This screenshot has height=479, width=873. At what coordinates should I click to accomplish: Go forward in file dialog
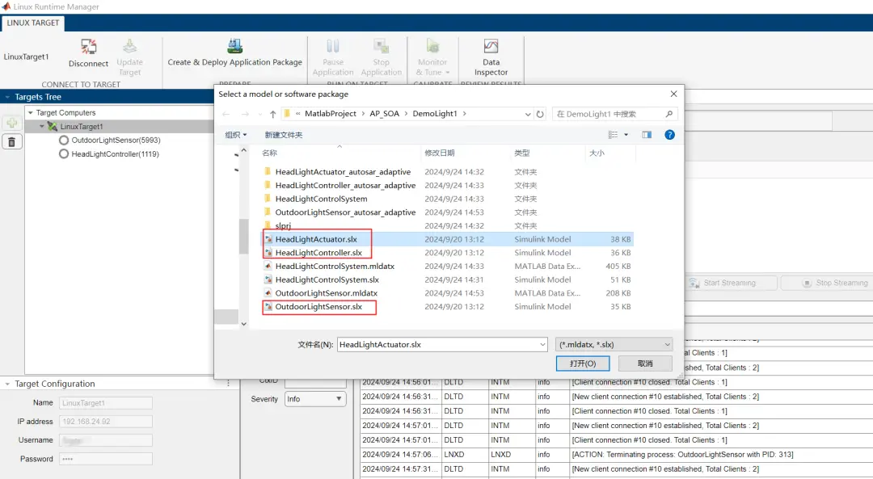[x=245, y=114]
